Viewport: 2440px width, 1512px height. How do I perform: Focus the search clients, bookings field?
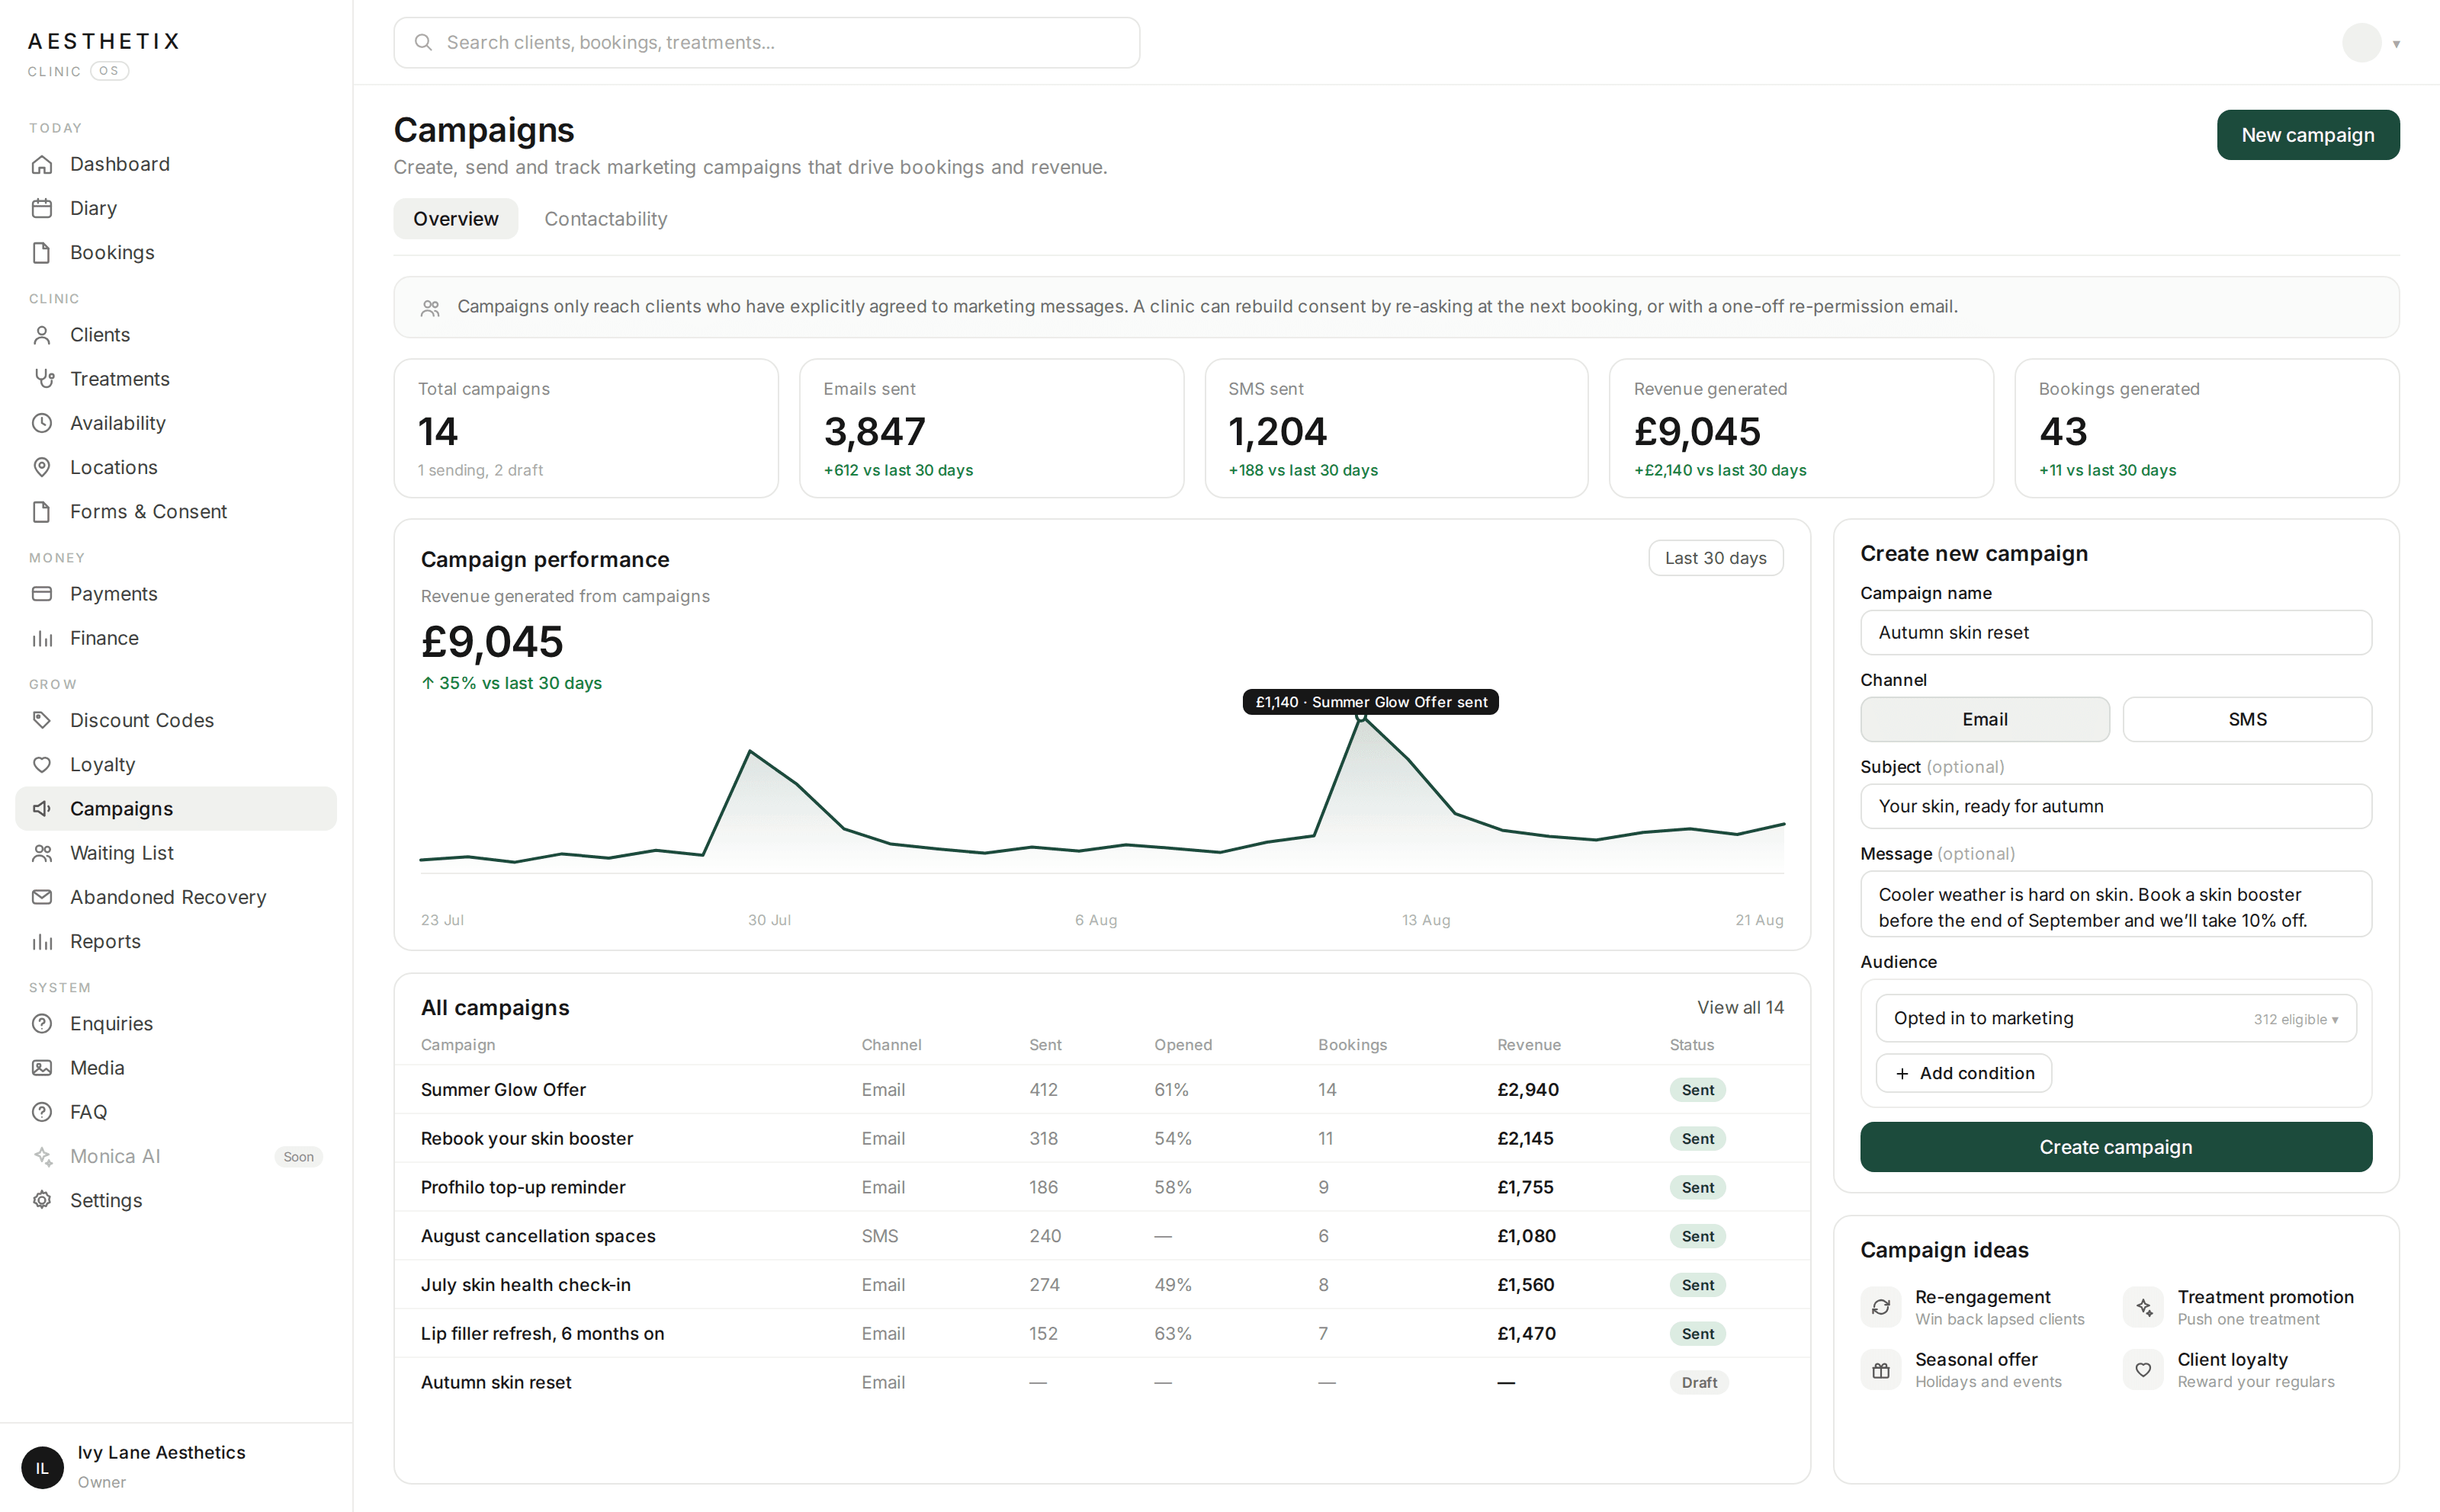pyautogui.click(x=766, y=43)
